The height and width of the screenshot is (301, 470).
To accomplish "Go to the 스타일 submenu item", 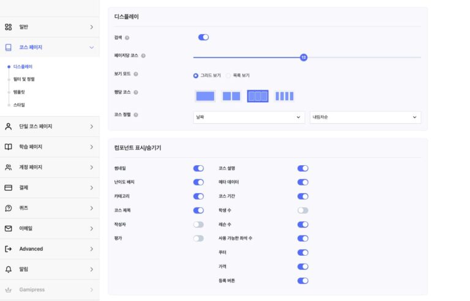I will [19, 105].
